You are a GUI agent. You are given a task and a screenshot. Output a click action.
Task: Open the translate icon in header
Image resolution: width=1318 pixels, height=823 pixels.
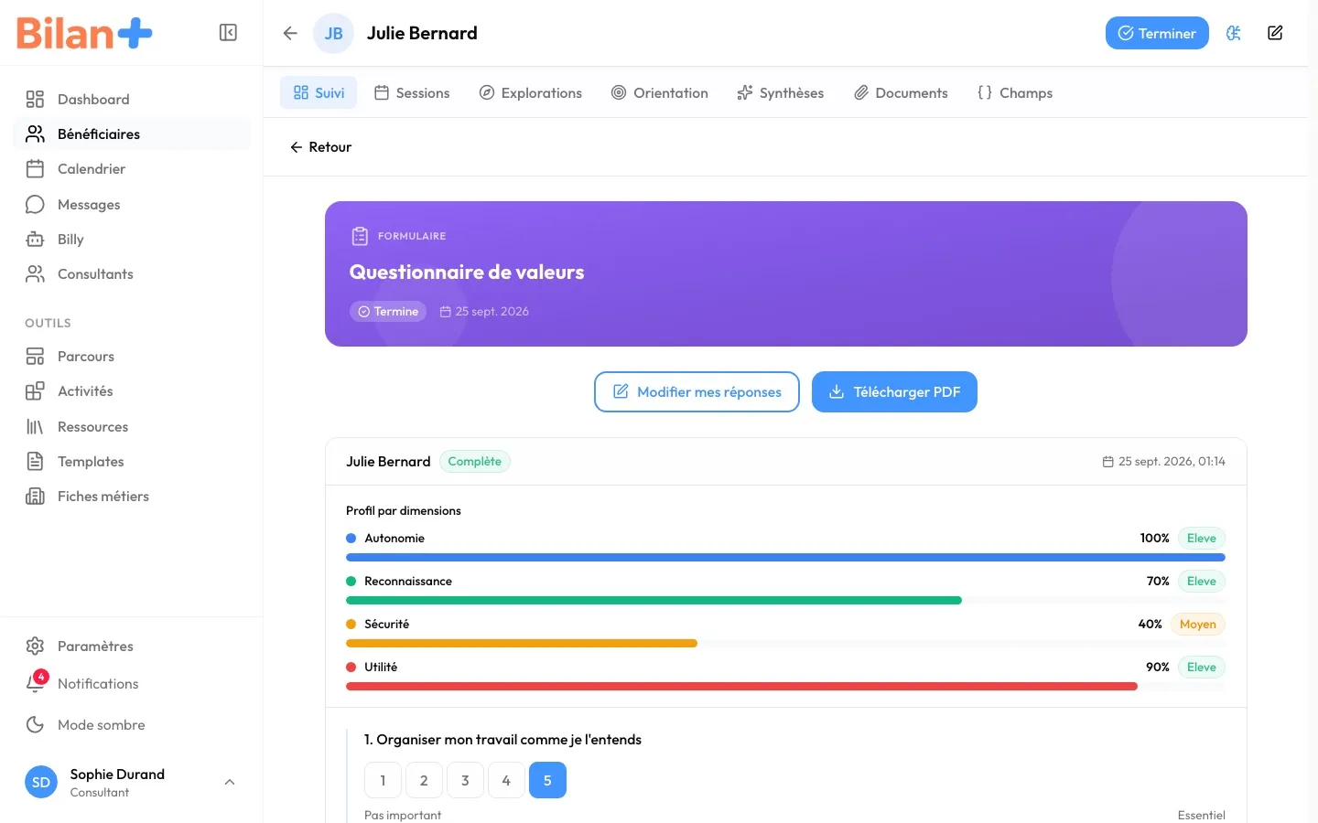pyautogui.click(x=1234, y=33)
